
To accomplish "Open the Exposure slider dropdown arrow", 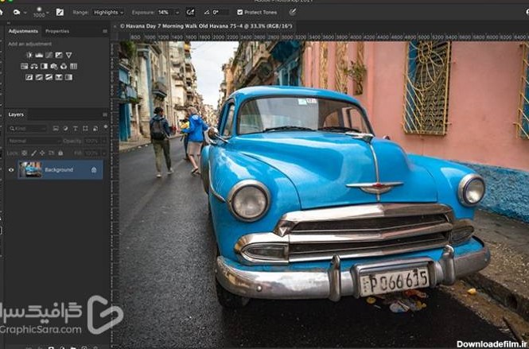I will (x=177, y=13).
